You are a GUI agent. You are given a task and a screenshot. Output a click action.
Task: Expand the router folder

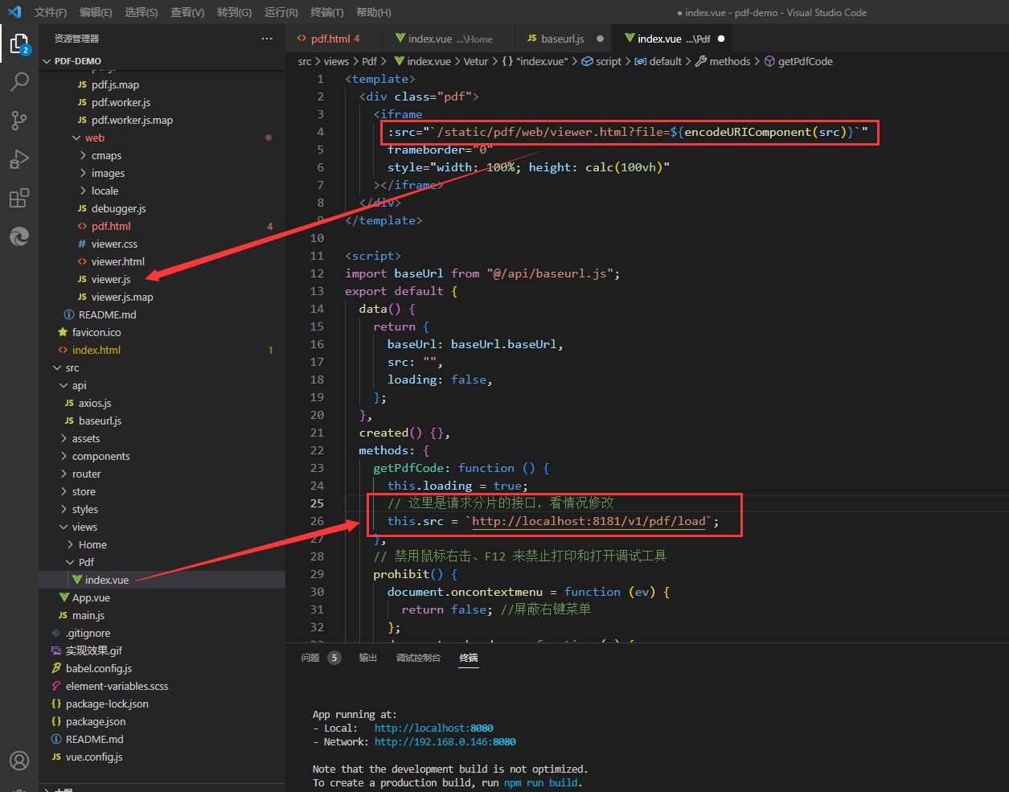(x=162, y=474)
